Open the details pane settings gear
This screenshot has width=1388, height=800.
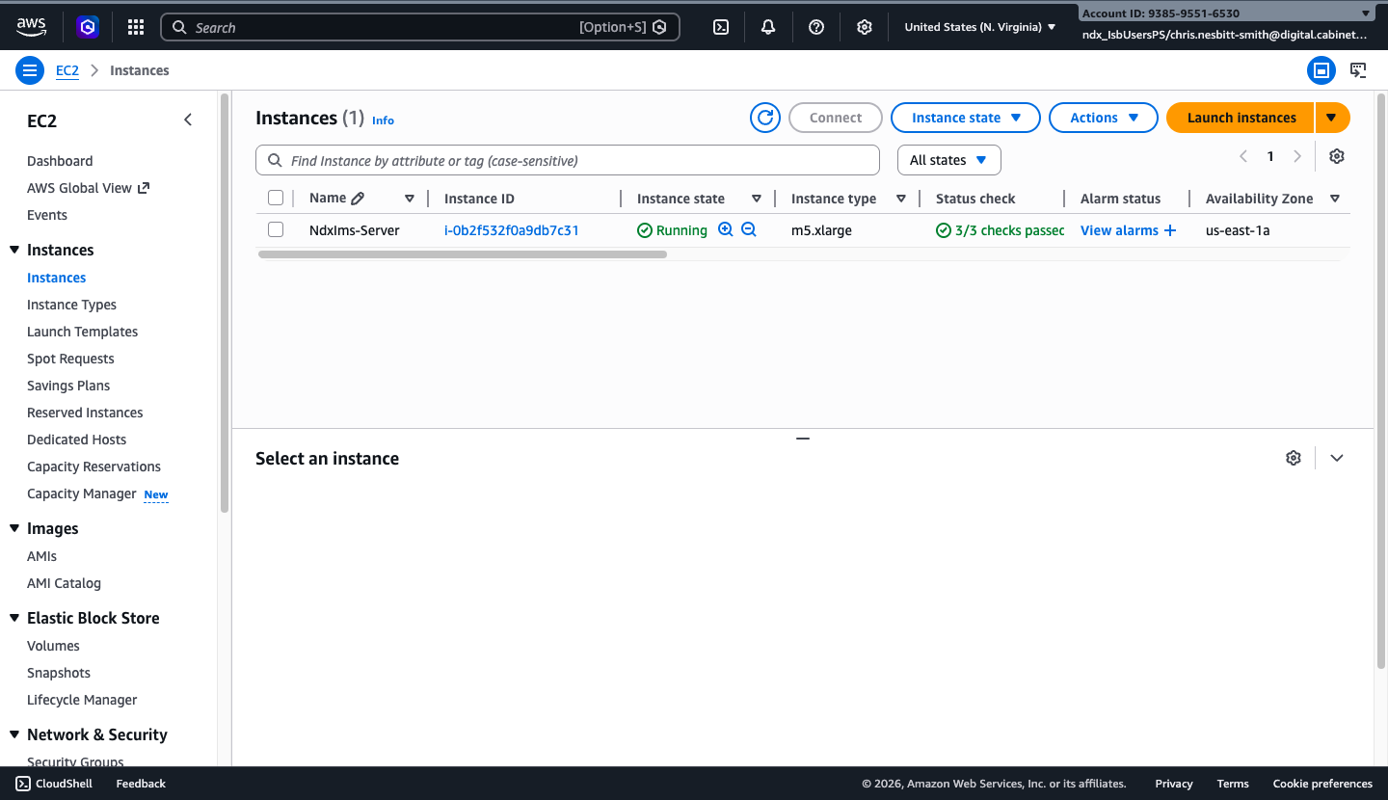point(1293,457)
